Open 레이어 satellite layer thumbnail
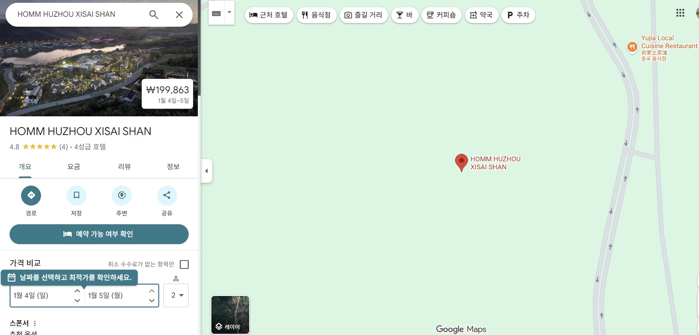Viewport: 699px width, 335px height. [230, 315]
